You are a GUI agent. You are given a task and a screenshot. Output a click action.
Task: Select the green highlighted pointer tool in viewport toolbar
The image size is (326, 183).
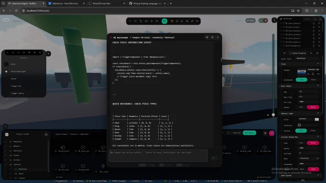pyautogui.click(x=164, y=21)
